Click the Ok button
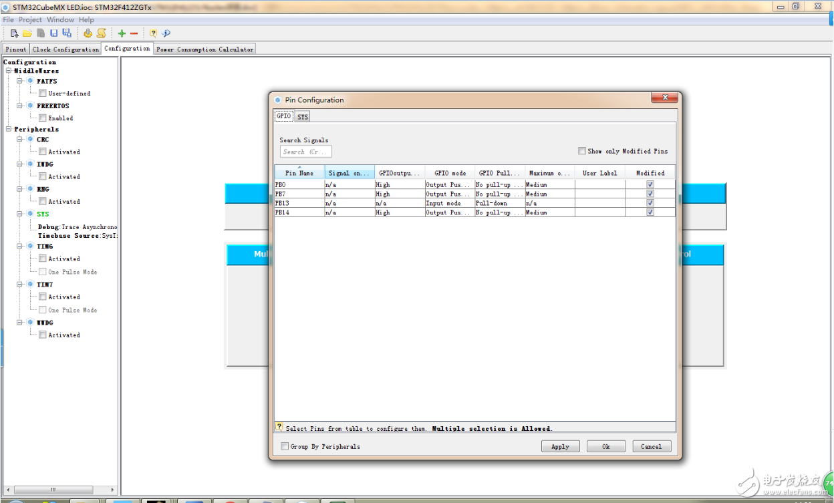The width and height of the screenshot is (834, 503). pos(606,446)
